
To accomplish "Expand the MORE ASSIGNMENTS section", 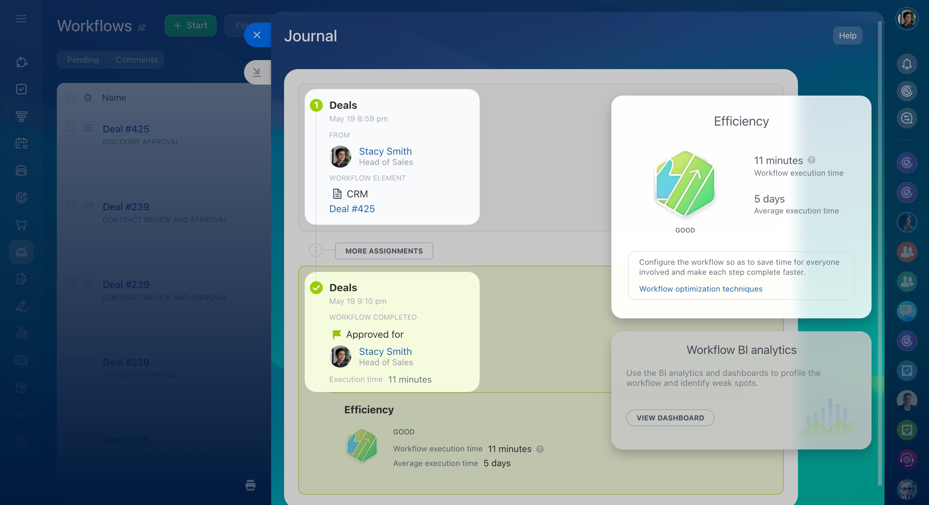I will tap(384, 251).
